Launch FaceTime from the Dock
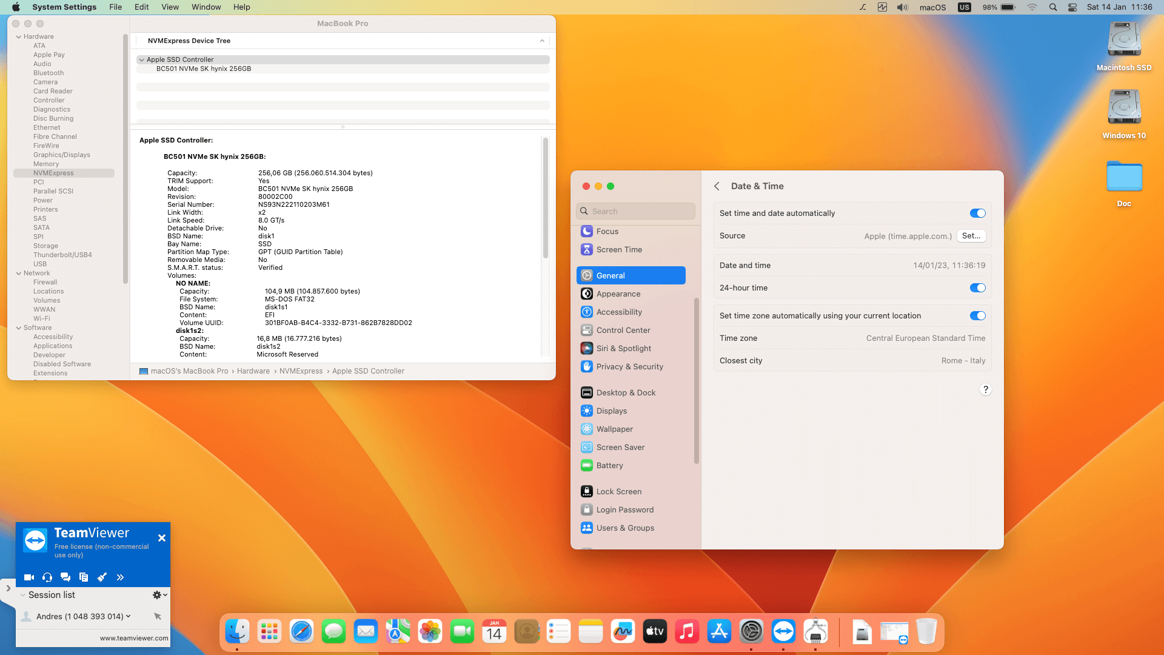Image resolution: width=1164 pixels, height=655 pixels. pos(462,631)
